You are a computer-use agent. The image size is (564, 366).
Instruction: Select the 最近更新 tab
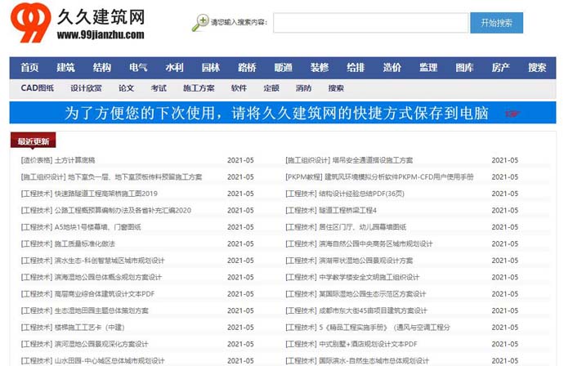pos(33,141)
